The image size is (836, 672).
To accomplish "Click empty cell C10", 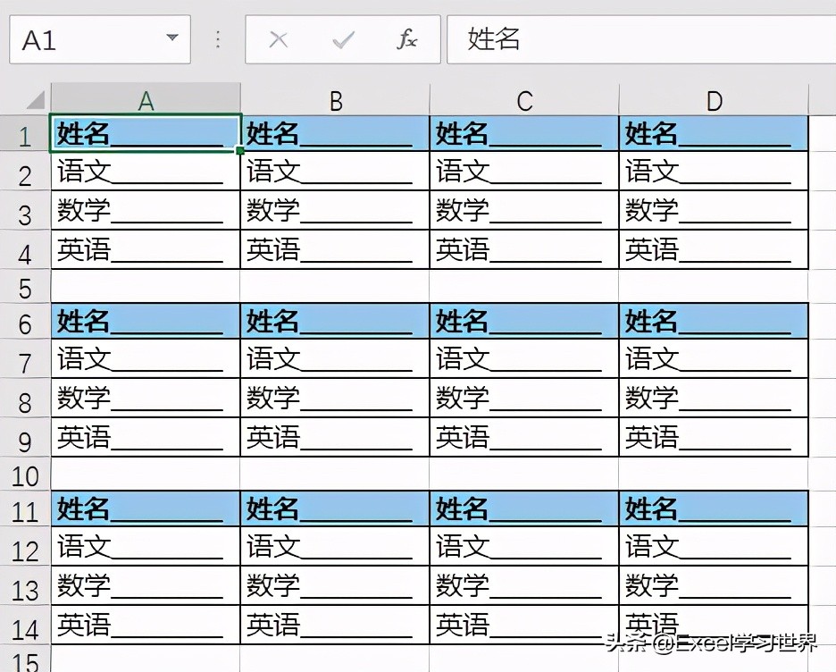I will point(524,474).
